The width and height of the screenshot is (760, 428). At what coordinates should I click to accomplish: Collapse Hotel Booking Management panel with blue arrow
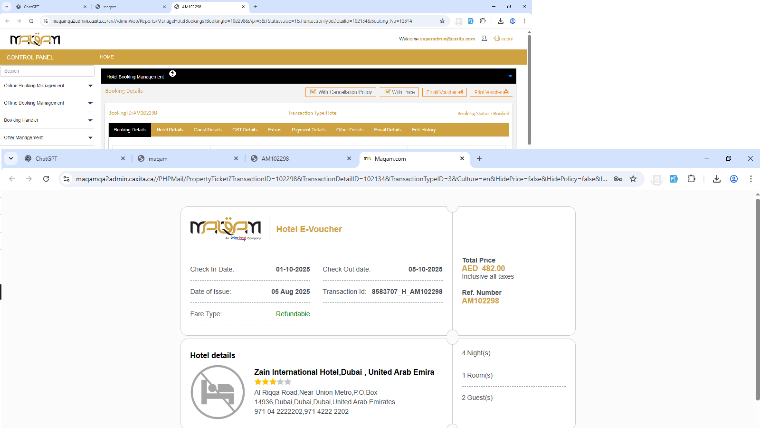(x=510, y=76)
